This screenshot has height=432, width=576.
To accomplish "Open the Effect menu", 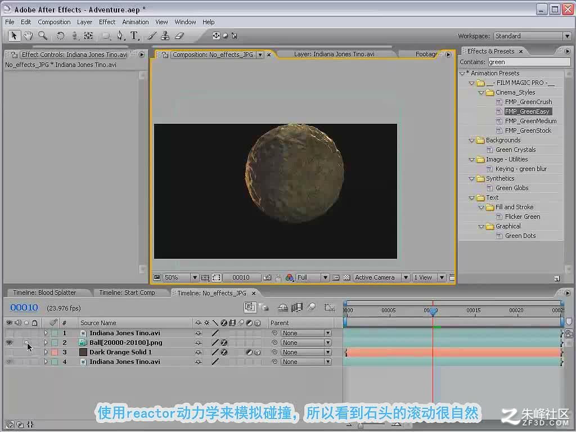I will pos(107,22).
